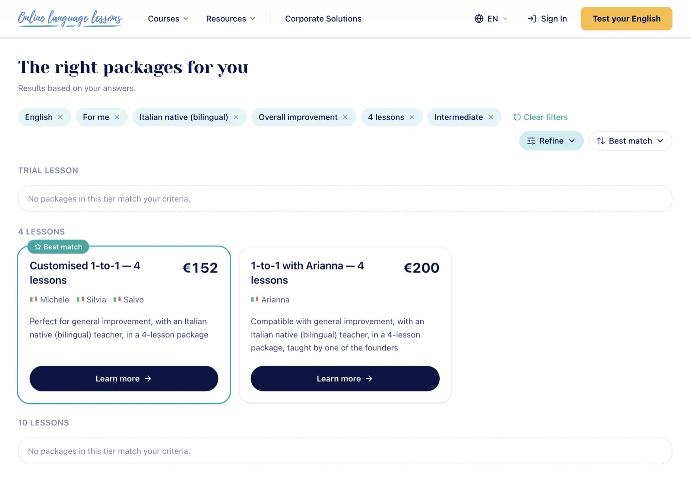Click the globe language icon
Screen dimensions: 691x491
pyautogui.click(x=479, y=19)
